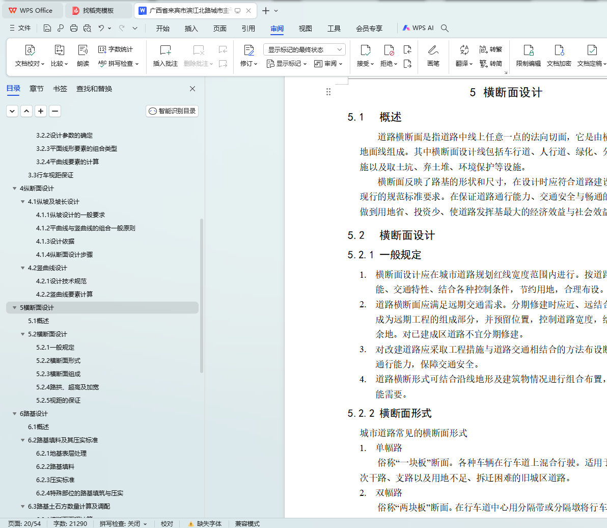The height and width of the screenshot is (528, 607).
Task: Collapse 6.3路基土石方数量计算及调配 node
Action: [x=23, y=506]
